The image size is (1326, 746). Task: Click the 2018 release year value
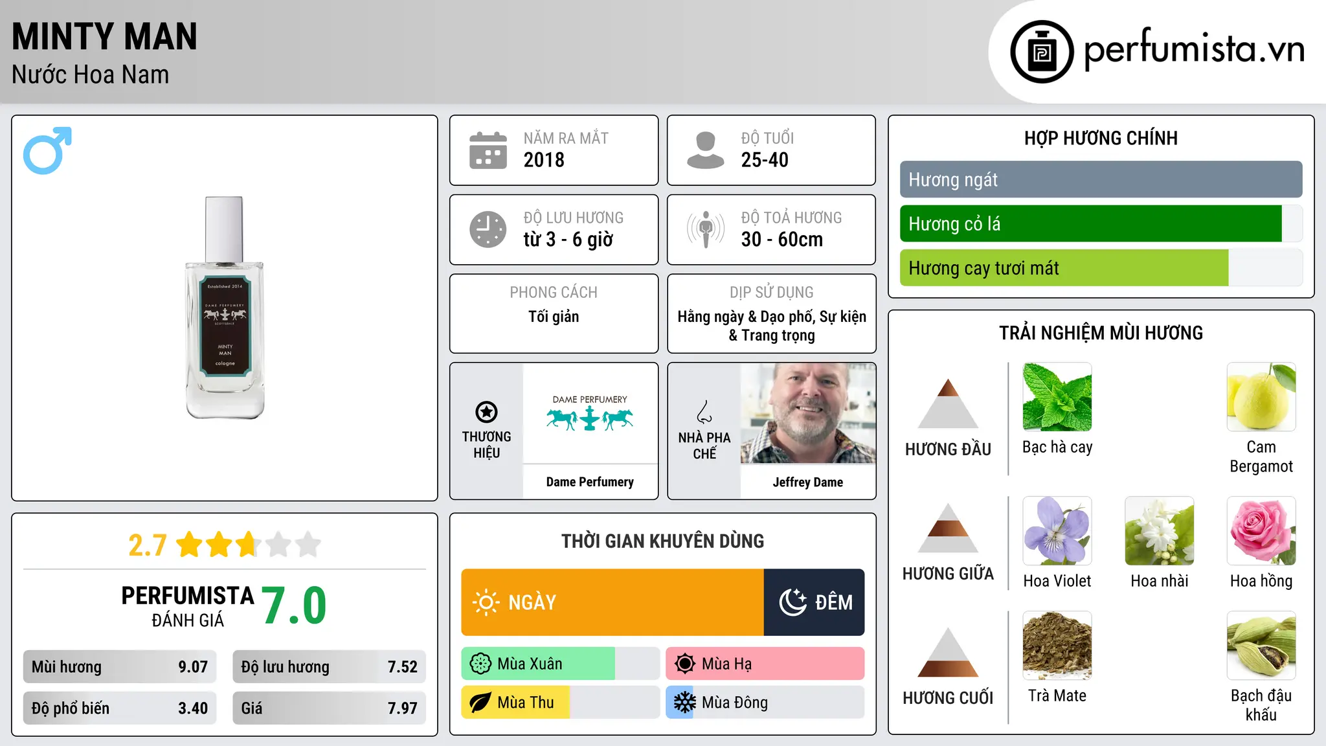544,160
